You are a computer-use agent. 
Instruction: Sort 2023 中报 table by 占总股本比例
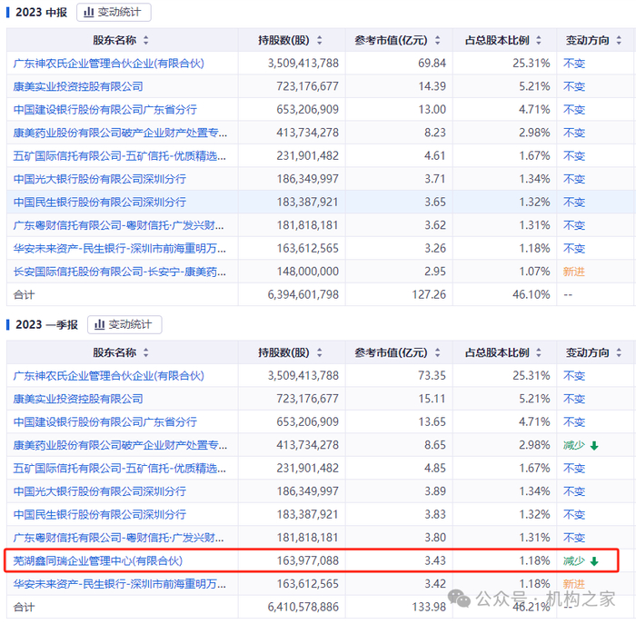[x=538, y=40]
